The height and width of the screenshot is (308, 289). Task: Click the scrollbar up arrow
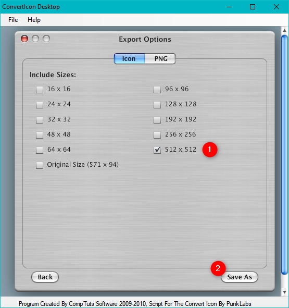pos(284,30)
